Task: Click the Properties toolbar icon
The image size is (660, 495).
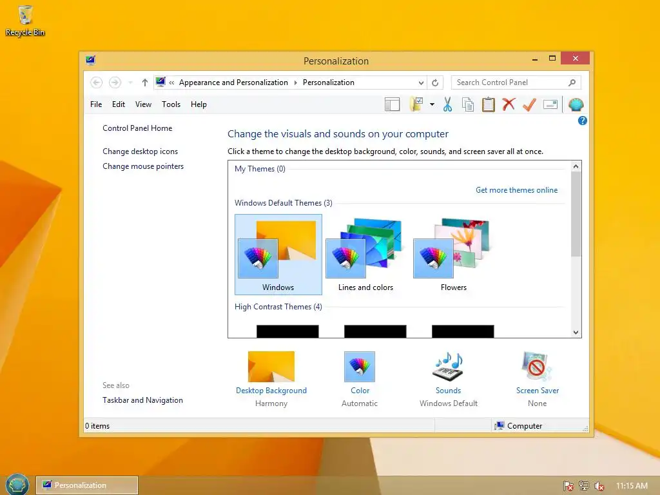Action: 550,104
